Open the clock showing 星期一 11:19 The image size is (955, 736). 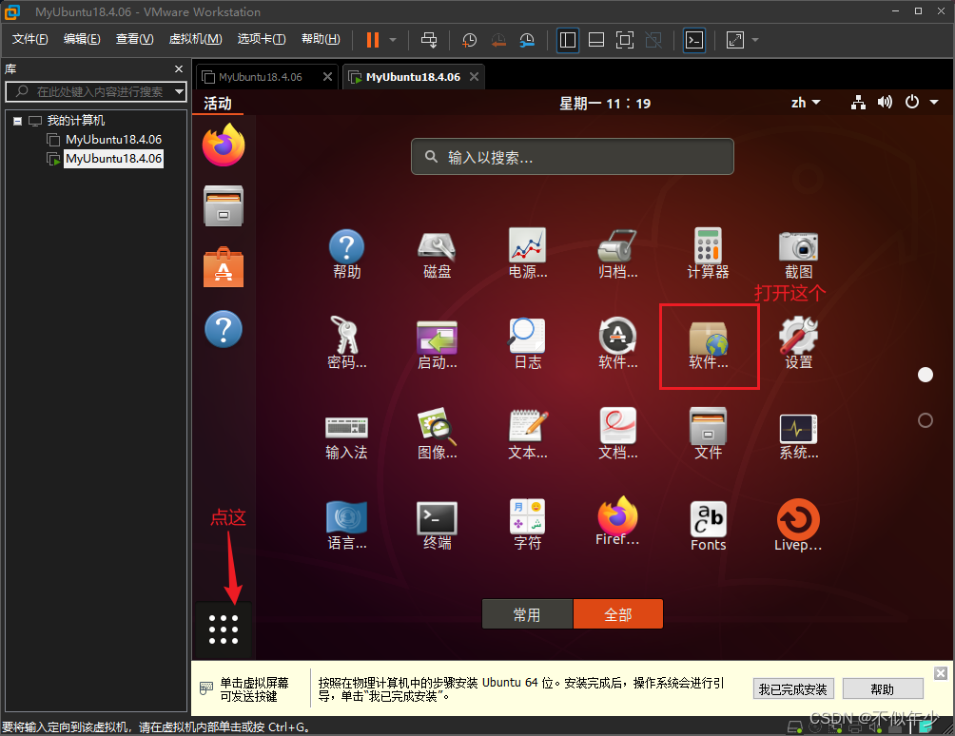(605, 103)
